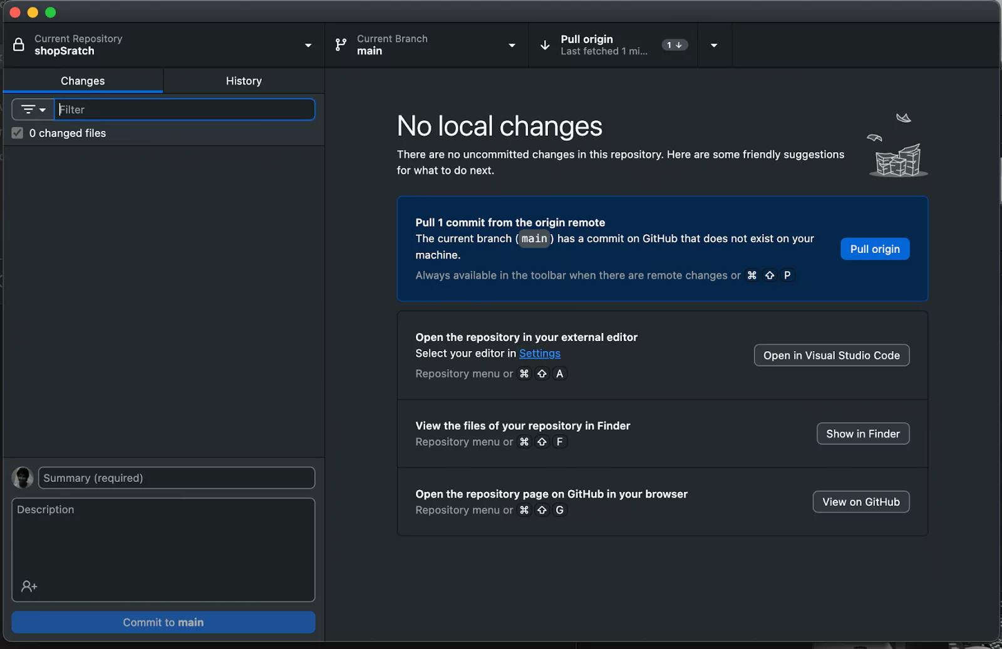Minimize the window with yellow button
The image size is (1002, 649).
[x=33, y=13]
